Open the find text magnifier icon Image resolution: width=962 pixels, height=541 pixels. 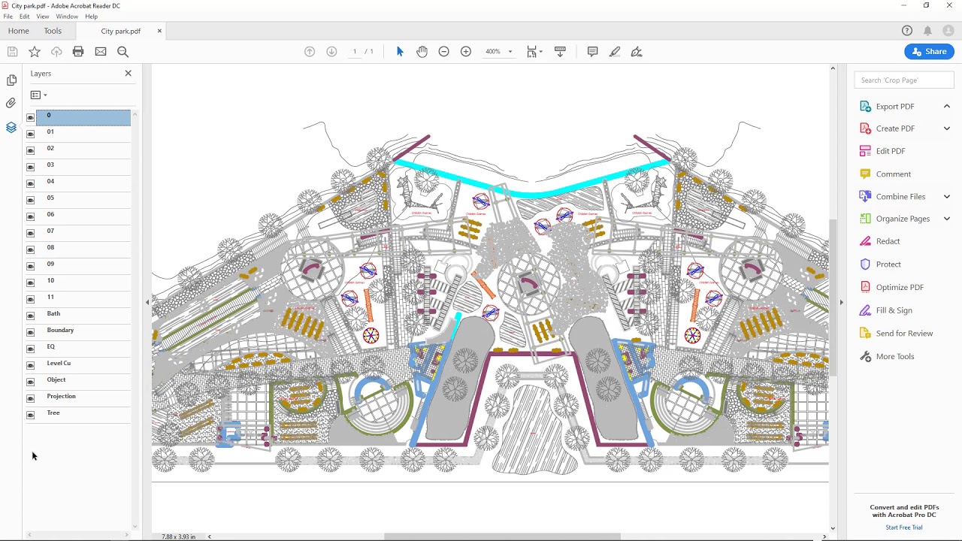pos(123,52)
